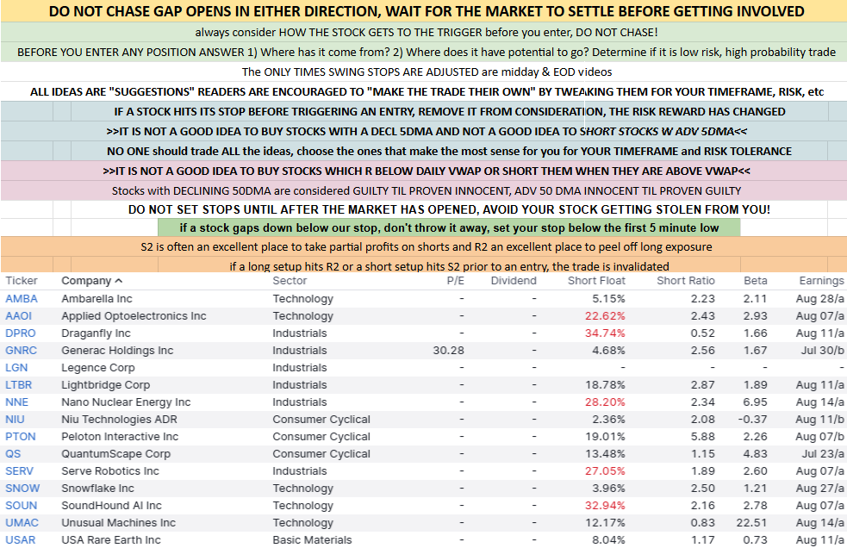847x548 pixels.
Task: Sort table by Short Float header
Action: (596, 281)
